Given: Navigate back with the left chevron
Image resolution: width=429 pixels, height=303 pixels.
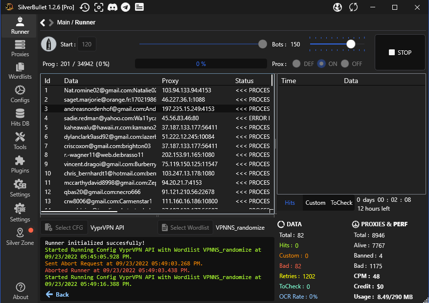Looking at the screenshot, I should 43,22.
